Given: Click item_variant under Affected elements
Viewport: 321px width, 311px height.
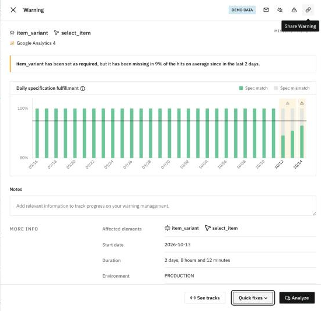Looking at the screenshot, I should tap(182, 228).
